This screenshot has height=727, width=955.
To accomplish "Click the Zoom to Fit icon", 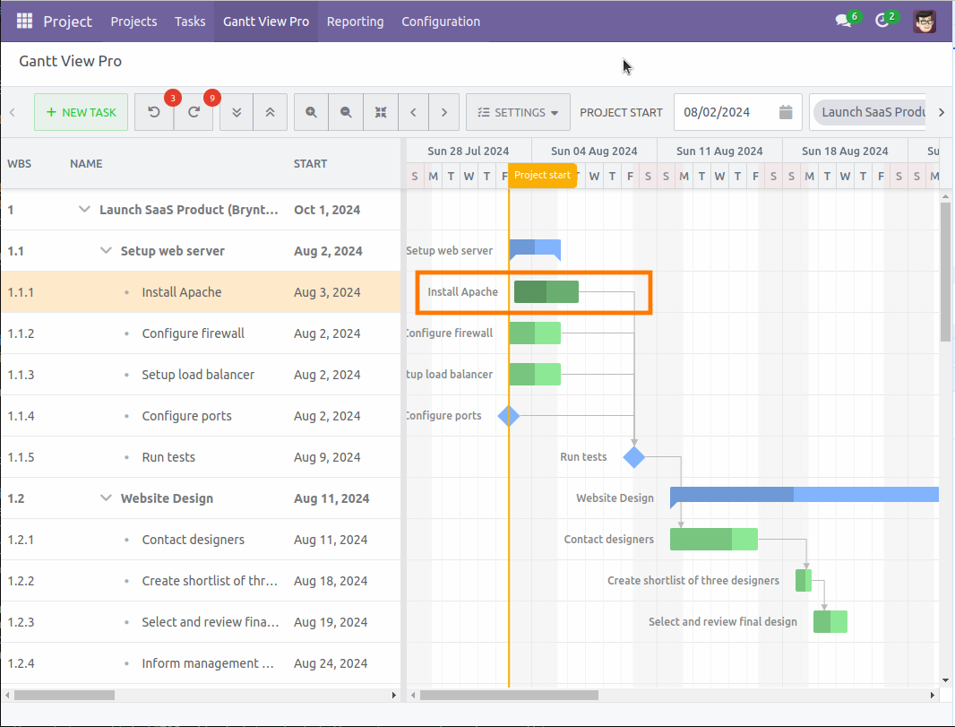I will 380,112.
